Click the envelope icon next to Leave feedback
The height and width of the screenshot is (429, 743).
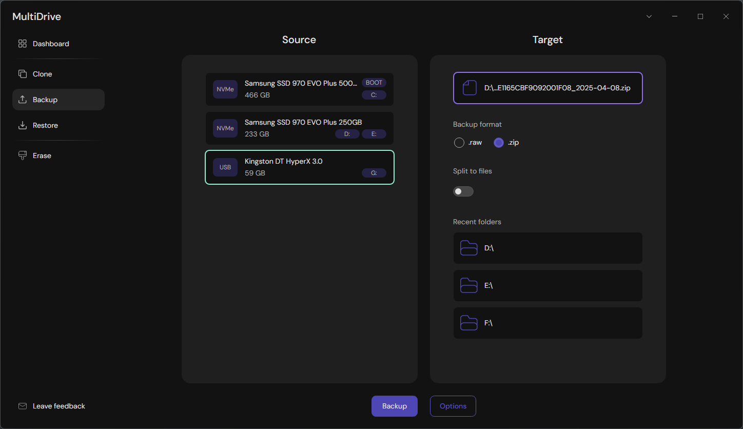pos(22,406)
